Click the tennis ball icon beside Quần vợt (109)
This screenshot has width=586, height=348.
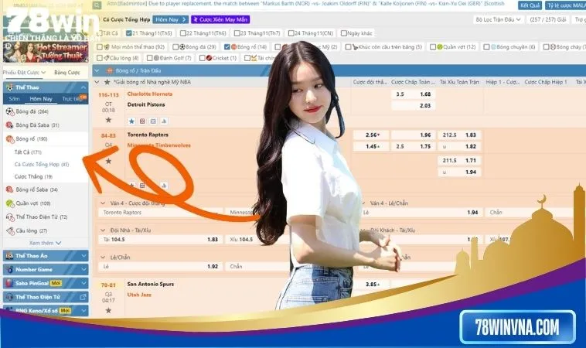(x=10, y=203)
